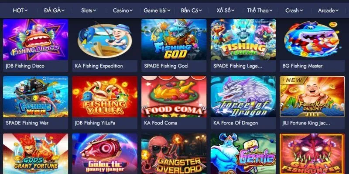Expand the ĐÁ GÀ category dropdown
This screenshot has height=174, width=349.
coord(54,10)
